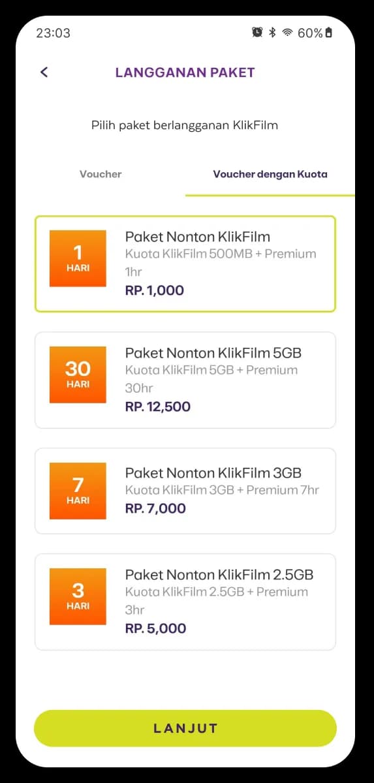Switch to the Voucher tab

pos(101,174)
